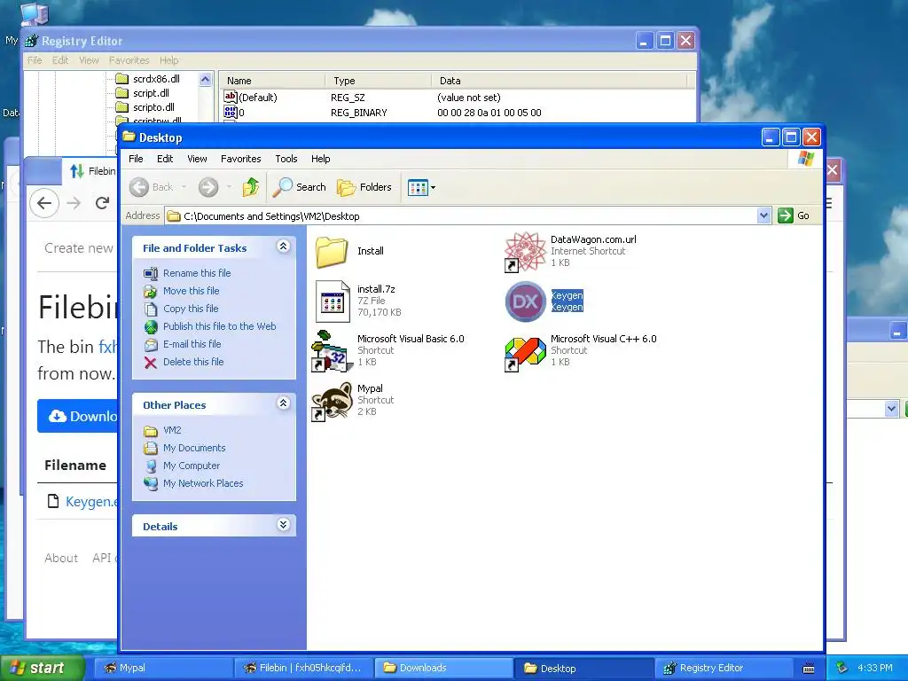Viewport: 908px width, 681px height.
Task: Open Favorites menu in Desktop window
Action: 241,159
